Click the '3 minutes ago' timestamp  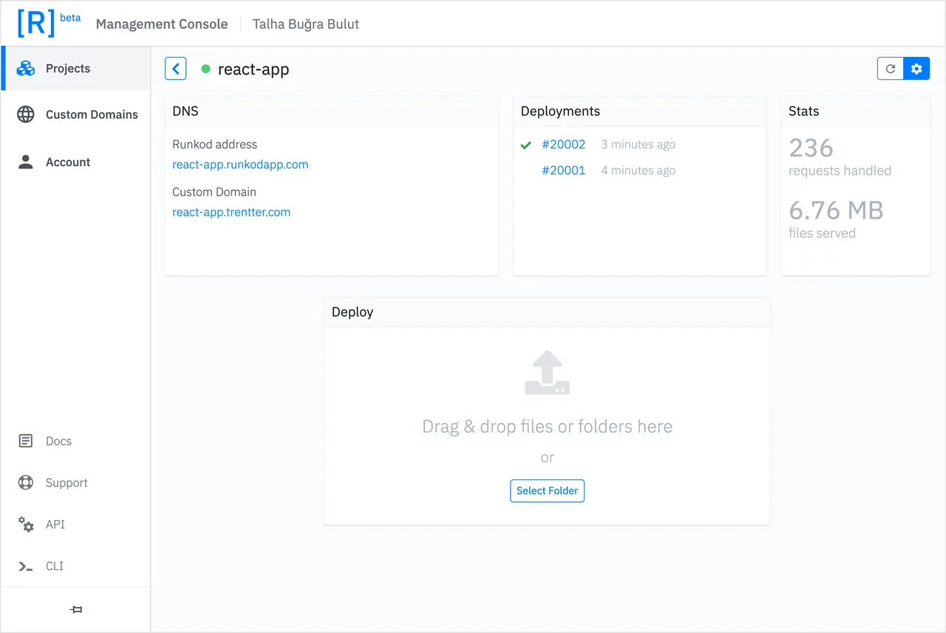[638, 144]
